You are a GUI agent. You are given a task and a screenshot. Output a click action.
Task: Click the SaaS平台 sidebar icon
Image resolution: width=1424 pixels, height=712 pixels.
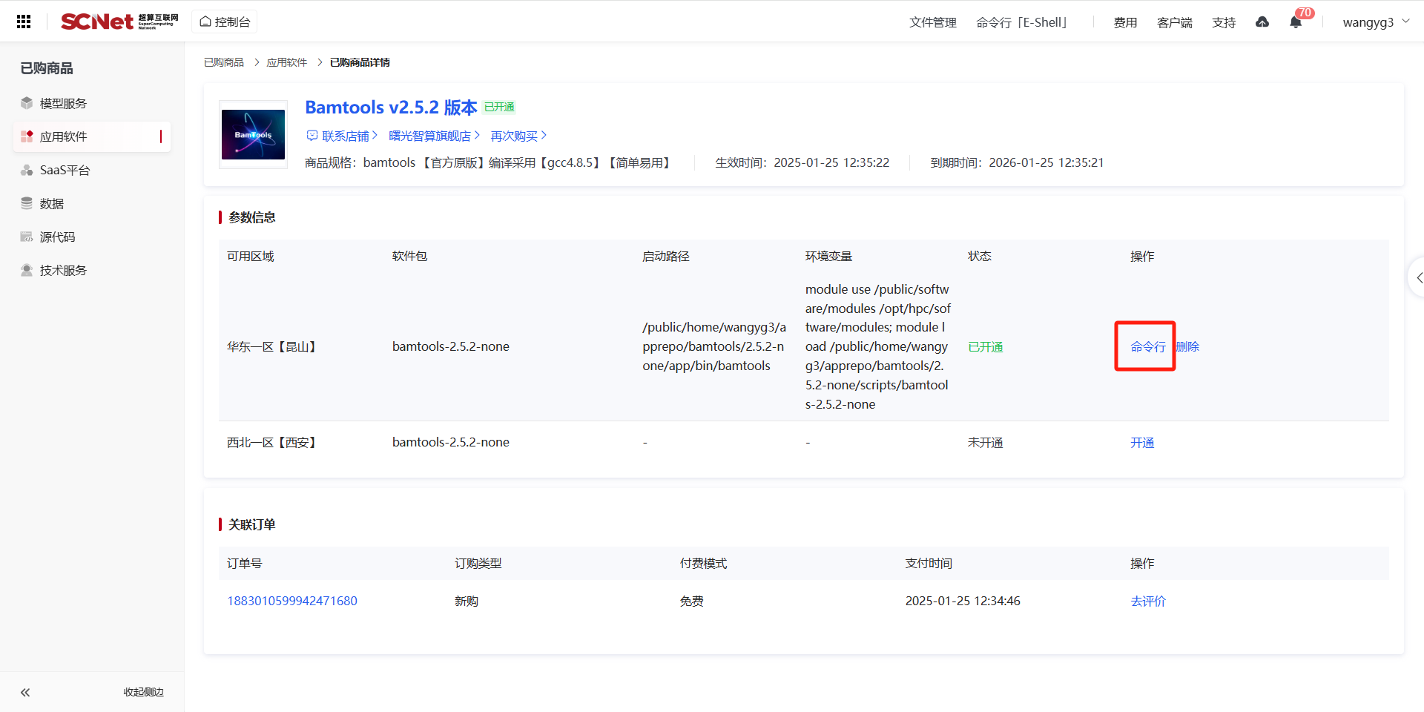coord(27,170)
